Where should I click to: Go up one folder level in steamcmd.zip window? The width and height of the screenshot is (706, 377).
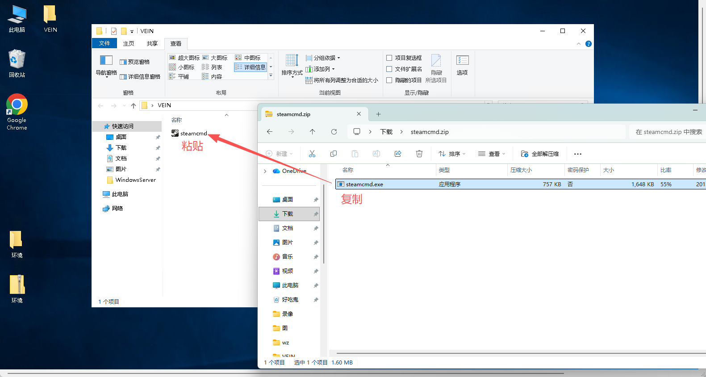pyautogui.click(x=312, y=132)
